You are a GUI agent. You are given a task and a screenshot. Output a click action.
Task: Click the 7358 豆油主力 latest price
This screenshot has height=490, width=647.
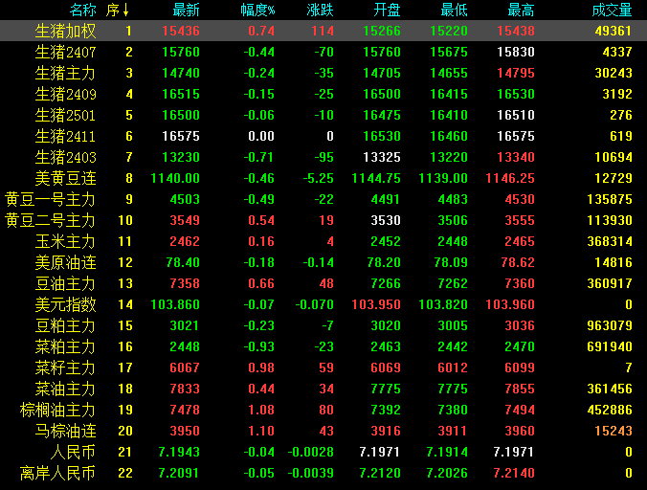(x=185, y=283)
